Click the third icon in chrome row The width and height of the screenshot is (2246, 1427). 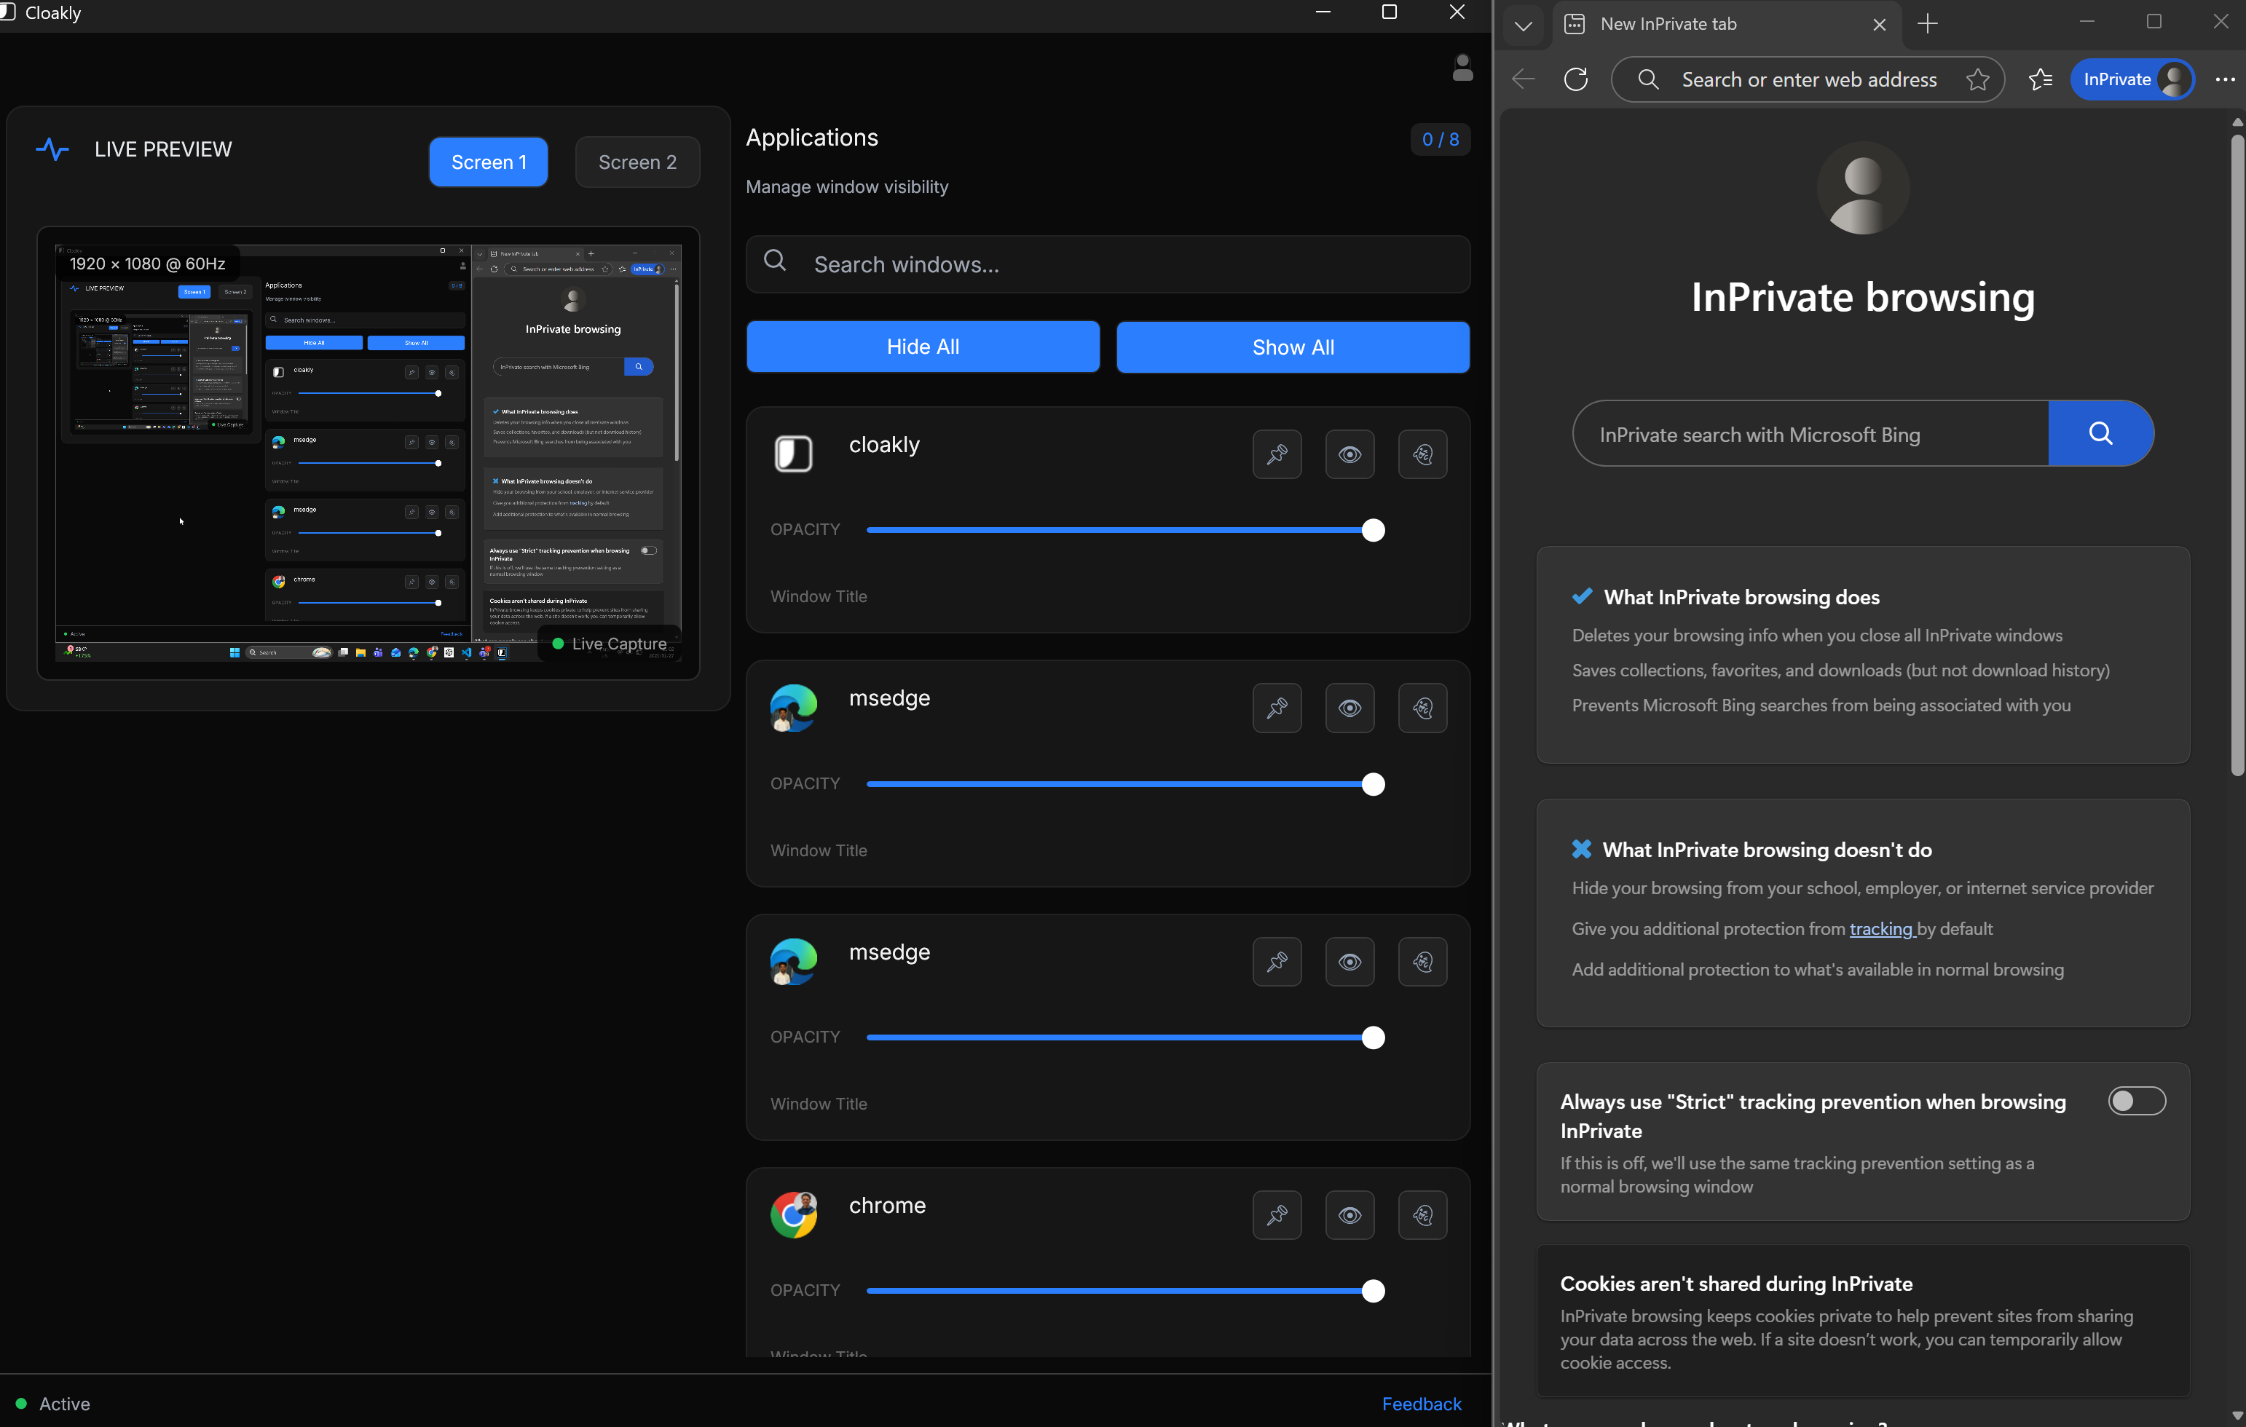pyautogui.click(x=1422, y=1215)
